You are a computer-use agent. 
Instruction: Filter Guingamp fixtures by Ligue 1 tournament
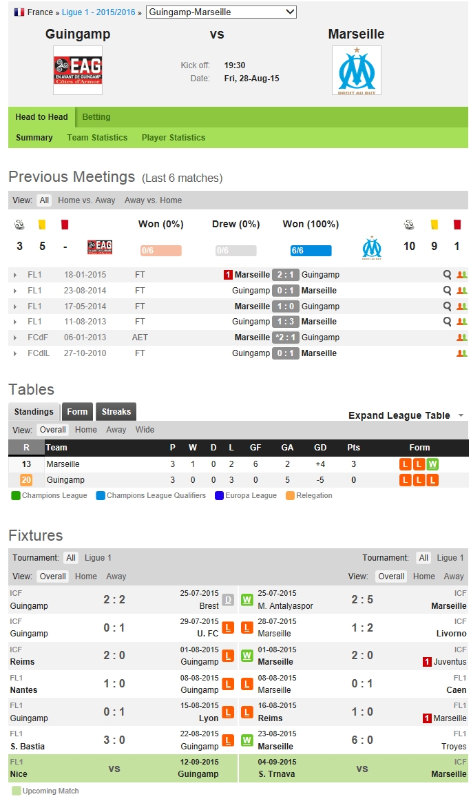pos(98,558)
